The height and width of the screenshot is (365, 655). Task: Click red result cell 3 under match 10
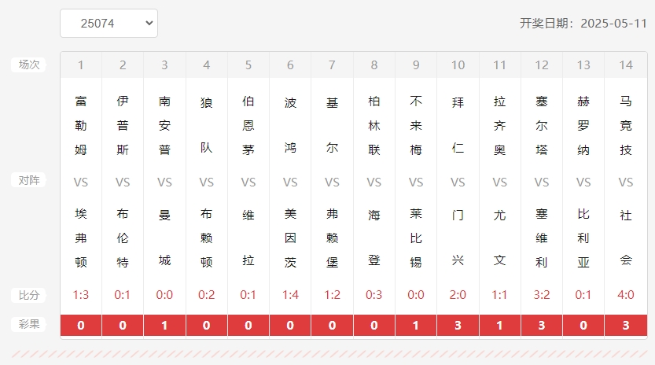458,326
